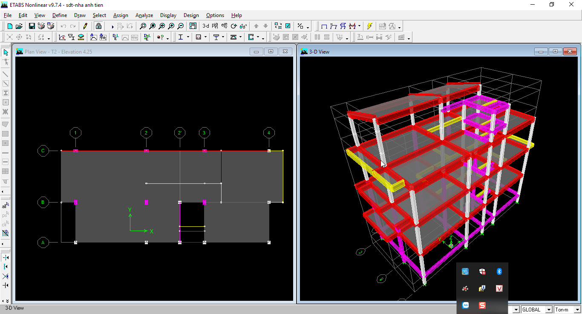This screenshot has width=582, height=314.
Task: Toggle the Snap to Intersections icon in sidebar
Action: [6, 276]
